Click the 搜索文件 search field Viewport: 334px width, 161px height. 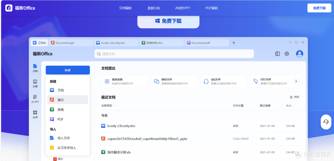coord(174,54)
